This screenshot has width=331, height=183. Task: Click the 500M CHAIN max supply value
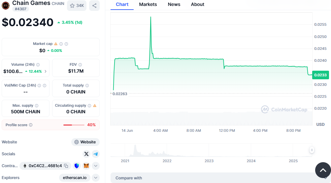click(25, 112)
